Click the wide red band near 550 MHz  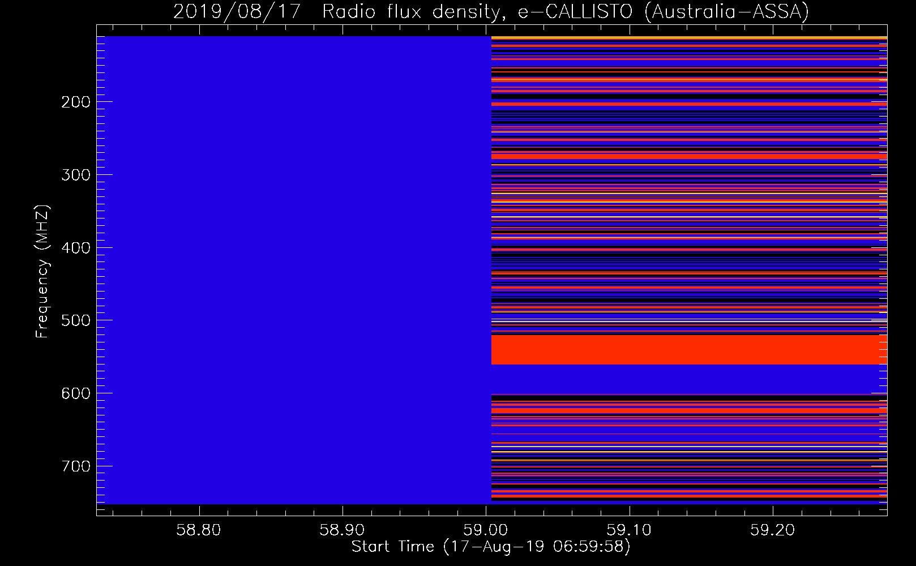[x=689, y=349]
